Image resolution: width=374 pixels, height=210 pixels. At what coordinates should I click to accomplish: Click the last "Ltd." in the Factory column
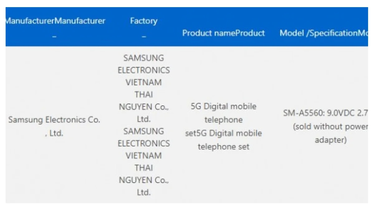[144, 192]
